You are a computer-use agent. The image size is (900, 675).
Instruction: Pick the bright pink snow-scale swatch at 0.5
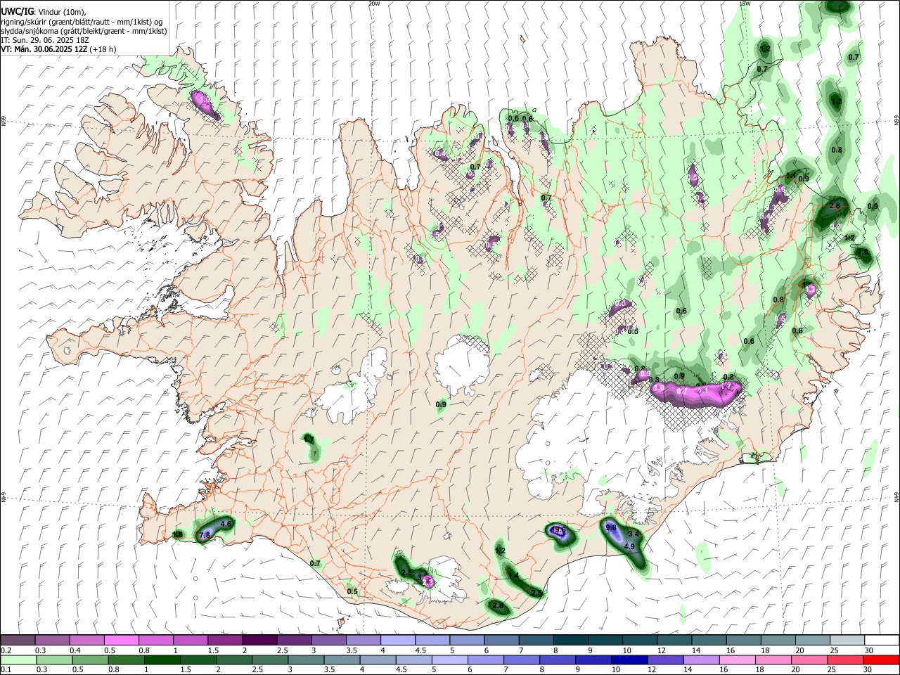121,640
